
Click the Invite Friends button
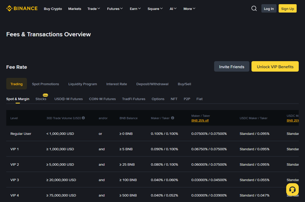point(232,67)
